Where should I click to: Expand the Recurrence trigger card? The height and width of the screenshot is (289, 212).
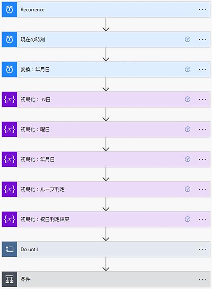[x=106, y=9]
